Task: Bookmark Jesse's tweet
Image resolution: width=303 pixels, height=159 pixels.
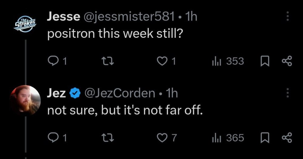Action: click(x=265, y=61)
